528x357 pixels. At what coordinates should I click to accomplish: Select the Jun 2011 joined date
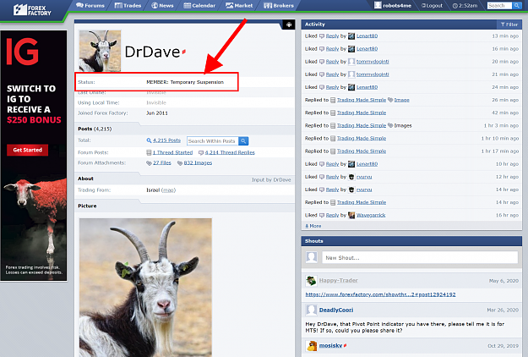[157, 113]
